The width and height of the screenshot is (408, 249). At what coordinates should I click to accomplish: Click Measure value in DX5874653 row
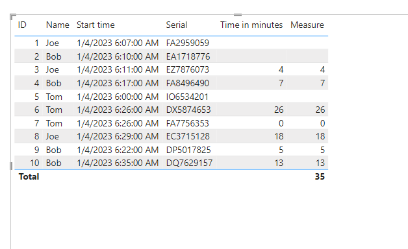point(320,110)
